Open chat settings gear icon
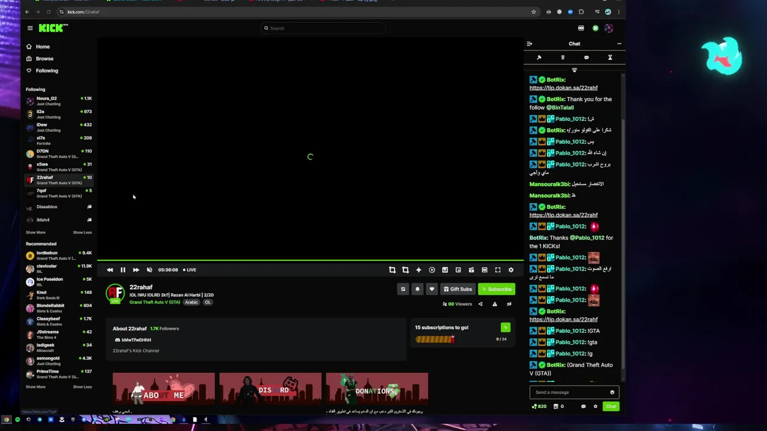 pyautogui.click(x=595, y=406)
